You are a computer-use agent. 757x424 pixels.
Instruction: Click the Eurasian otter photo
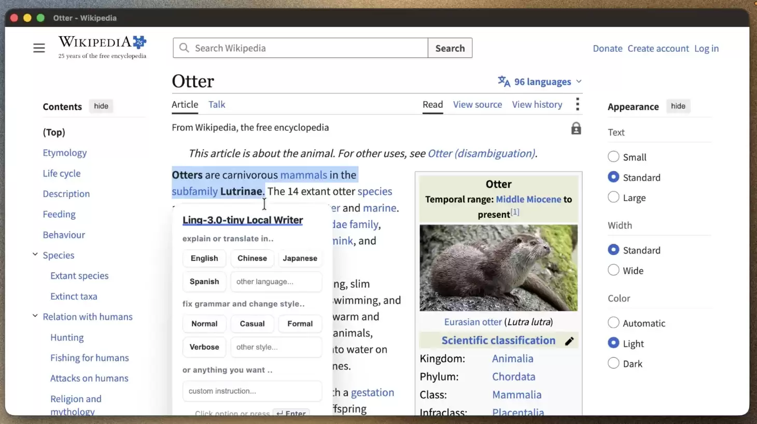[498, 267]
